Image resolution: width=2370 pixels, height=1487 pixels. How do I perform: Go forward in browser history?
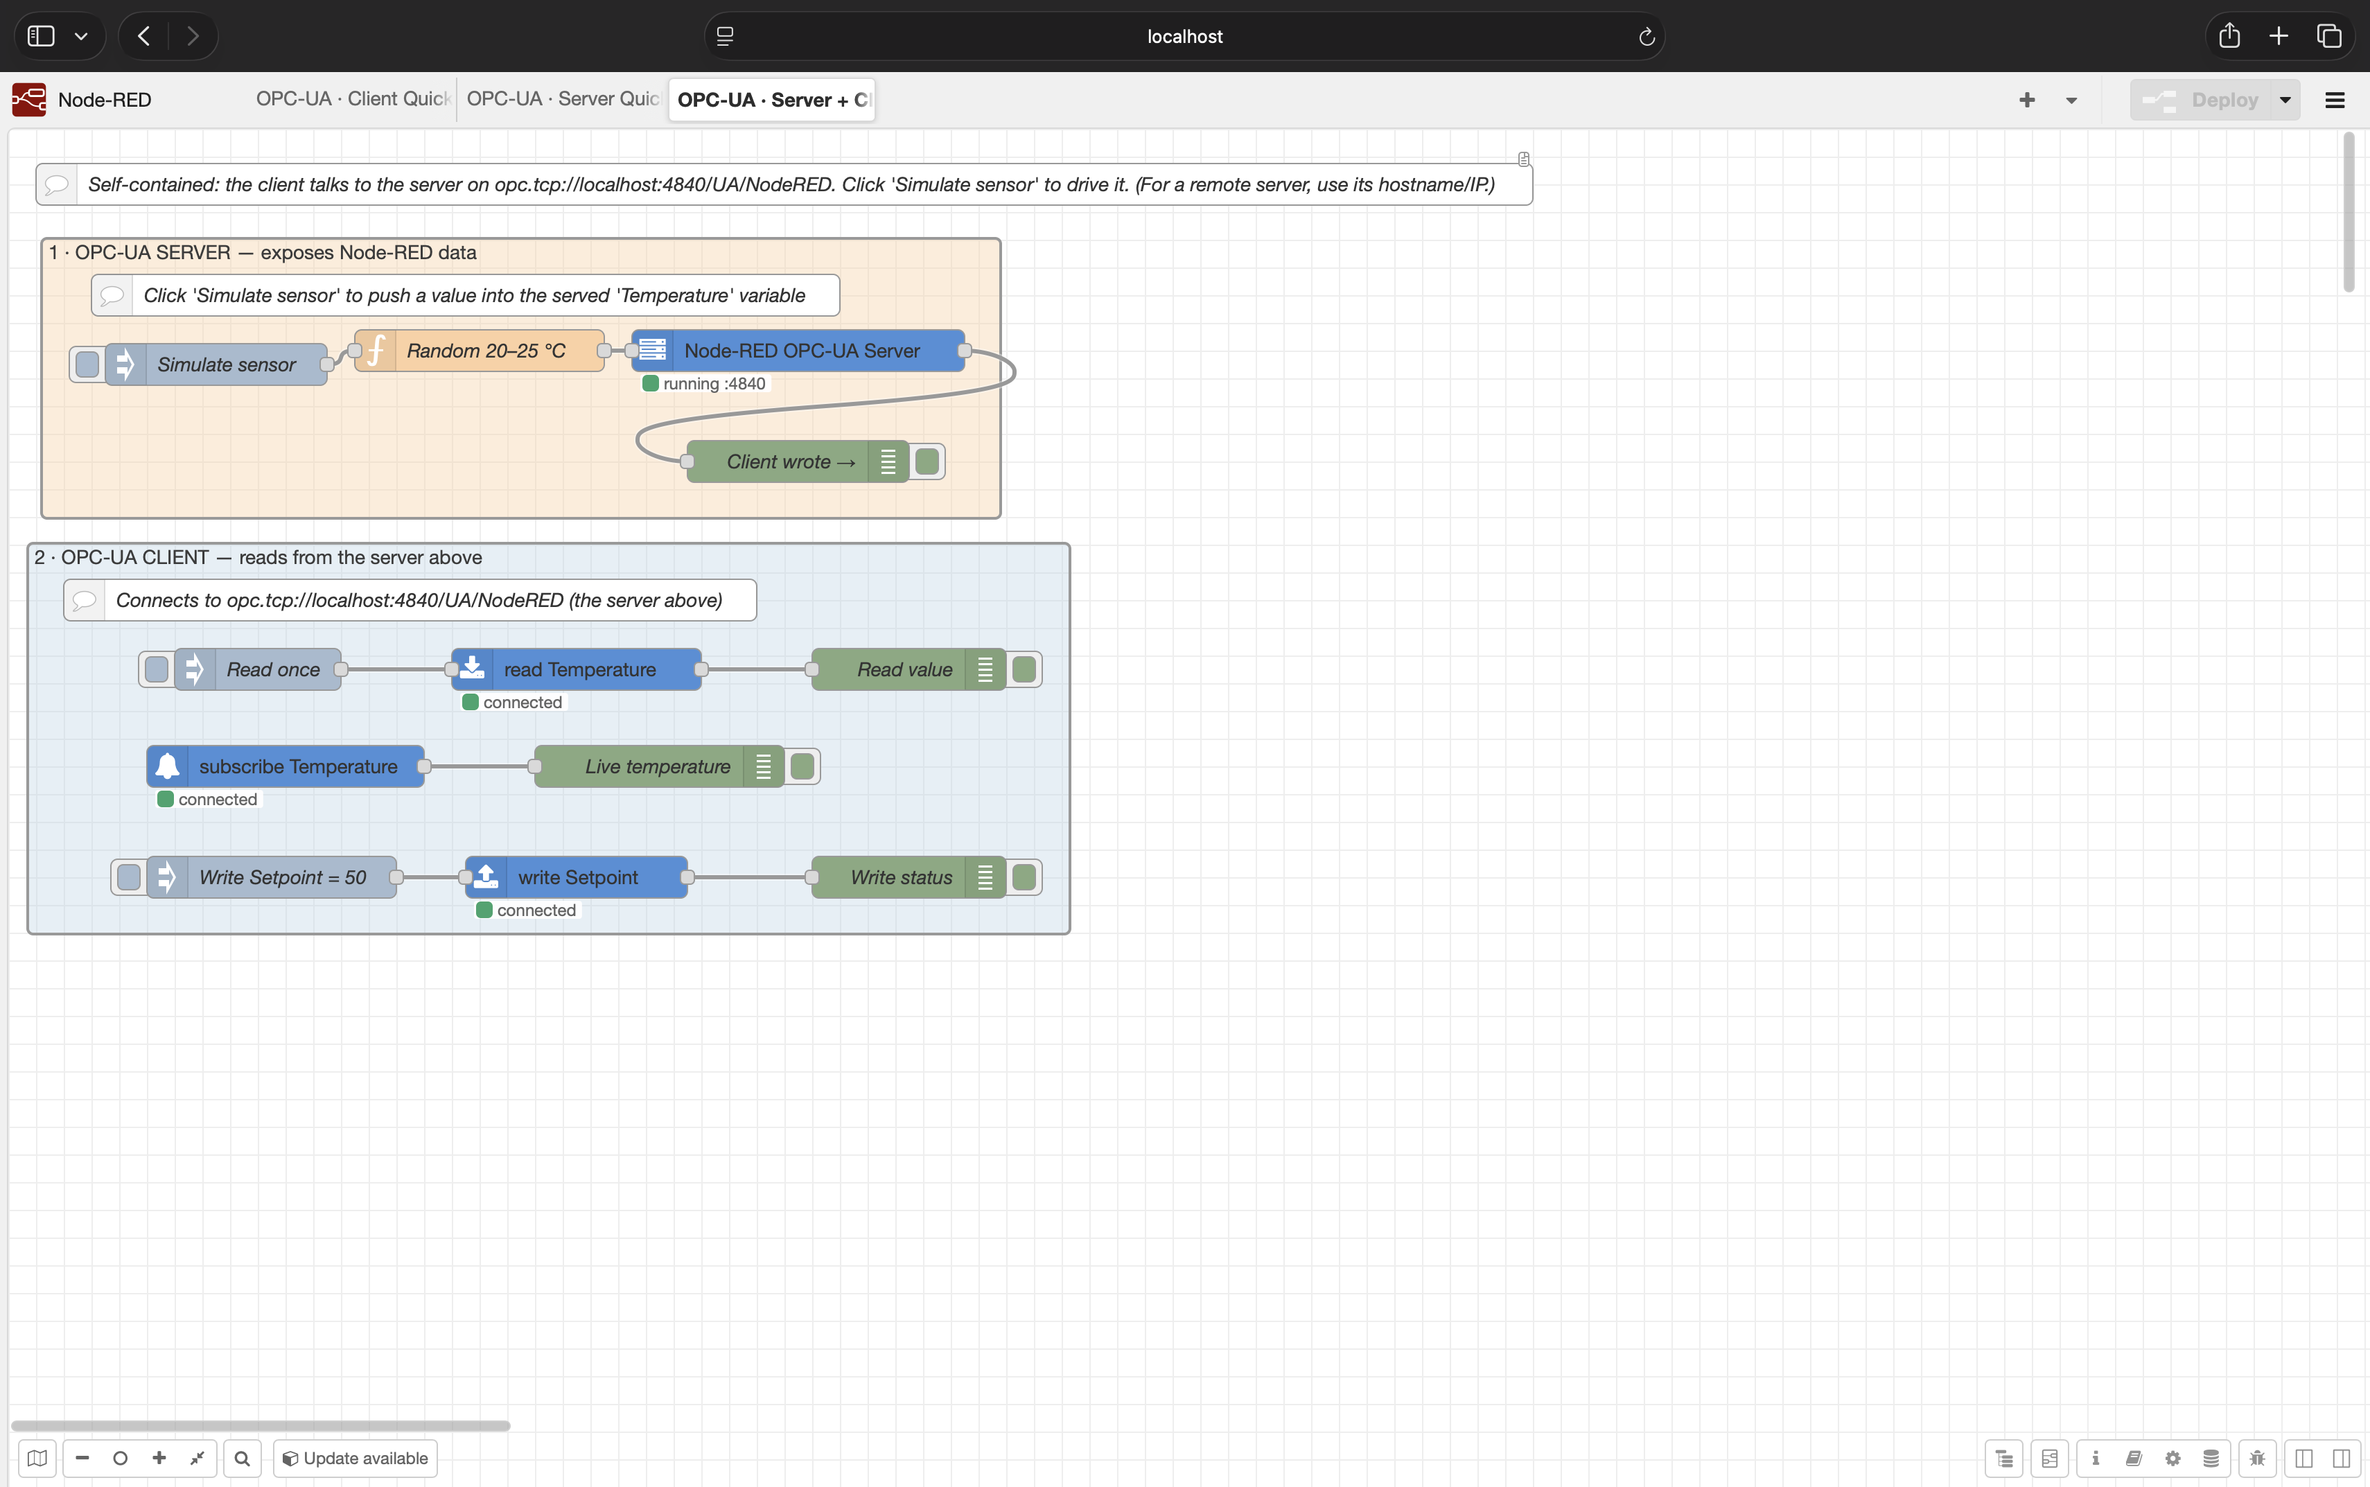pos(193,37)
